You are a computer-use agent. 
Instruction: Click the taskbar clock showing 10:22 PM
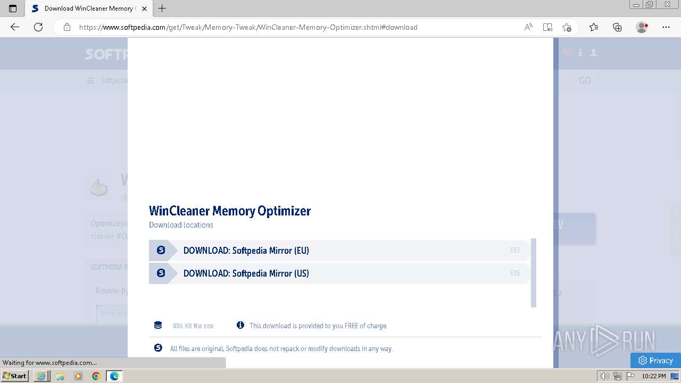654,376
